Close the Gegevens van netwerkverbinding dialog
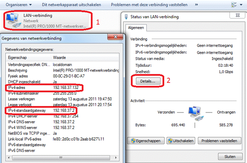This screenshot has width=247, height=163. click(x=115, y=37)
